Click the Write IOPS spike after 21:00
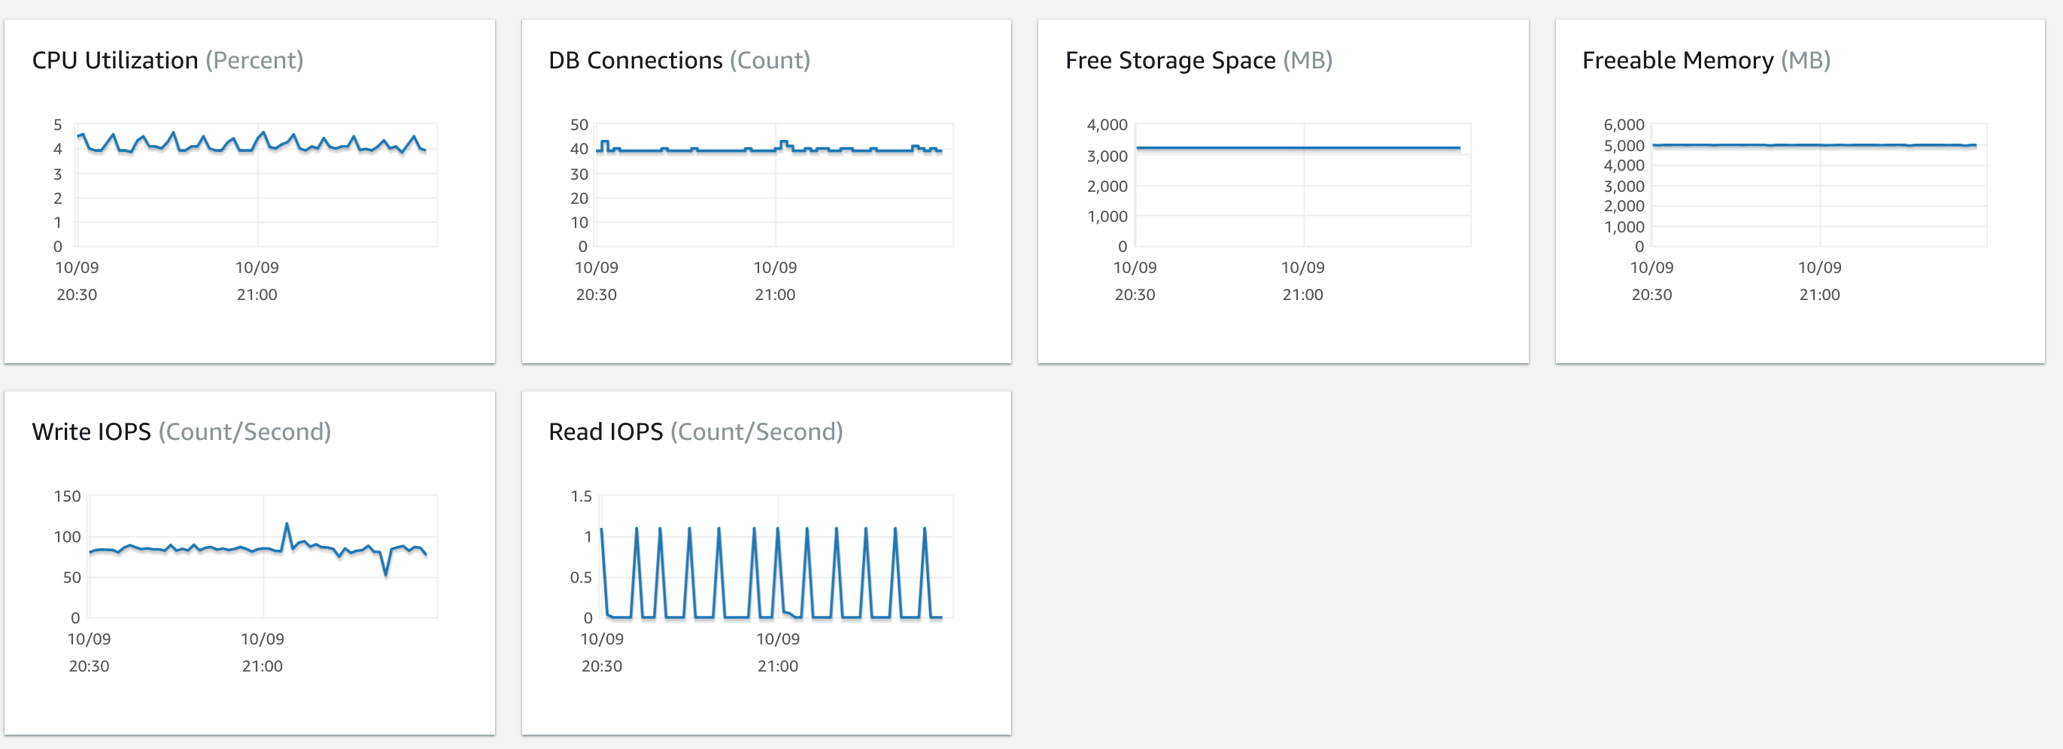This screenshot has width=2063, height=749. click(x=287, y=525)
